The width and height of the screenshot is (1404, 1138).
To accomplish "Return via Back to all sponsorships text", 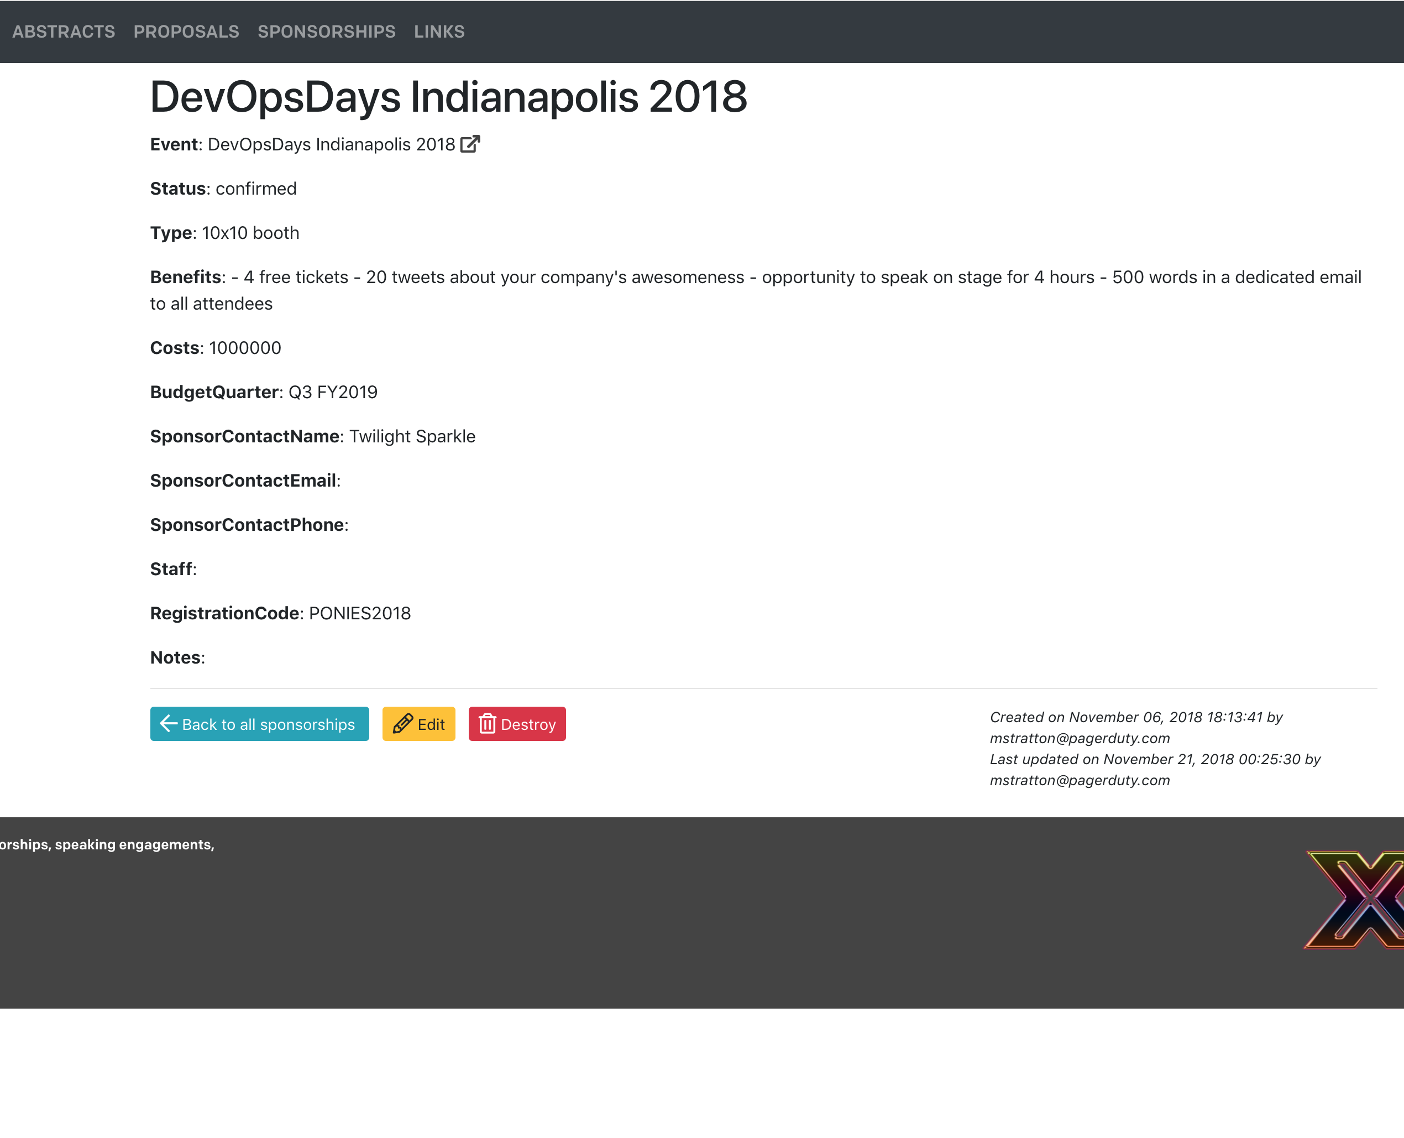I will click(x=268, y=724).
